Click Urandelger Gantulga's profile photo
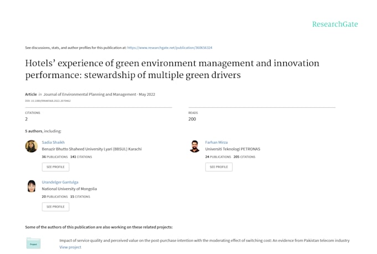Image resolution: width=377 pixels, height=254 pixels. click(32, 186)
